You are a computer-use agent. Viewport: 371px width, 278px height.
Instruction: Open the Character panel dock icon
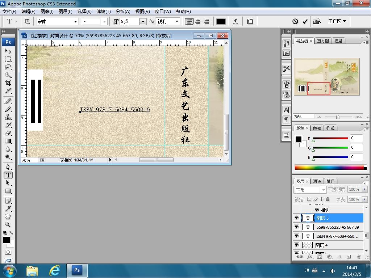coord(286,110)
